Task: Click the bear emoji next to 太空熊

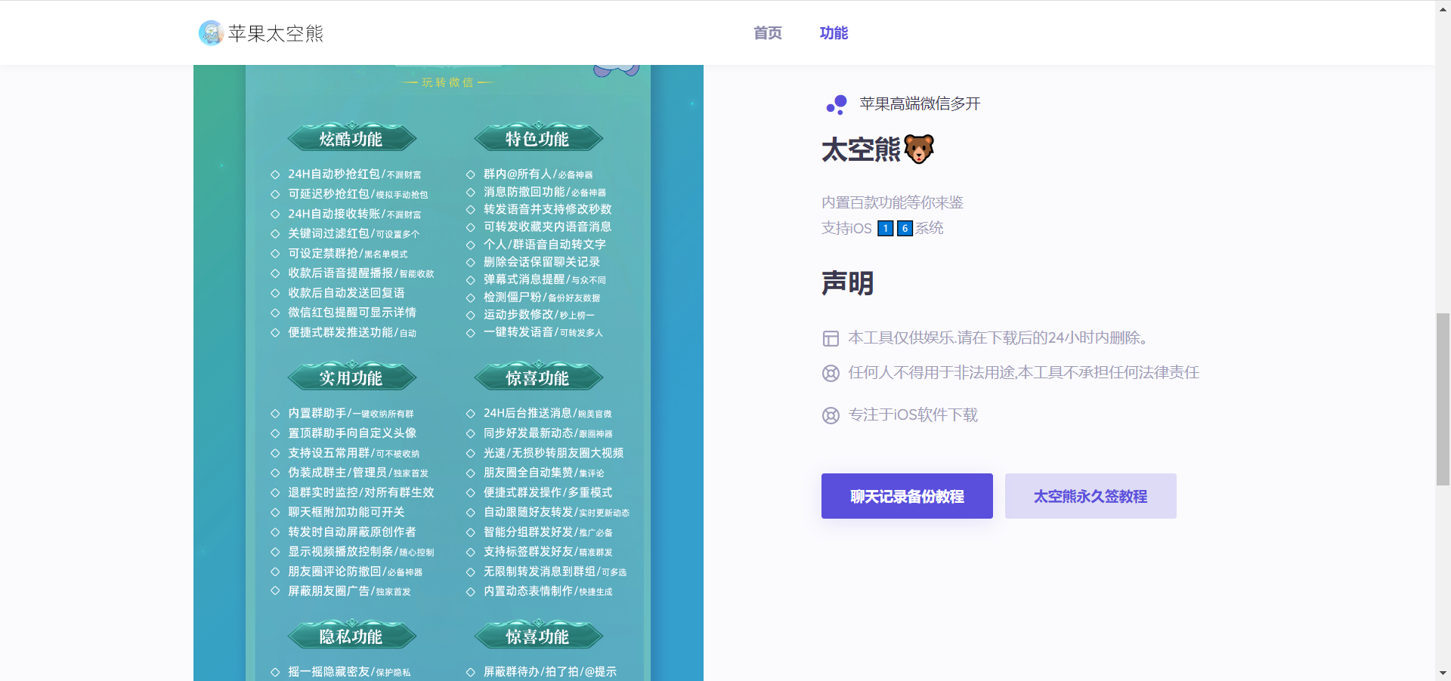Action: point(919,149)
